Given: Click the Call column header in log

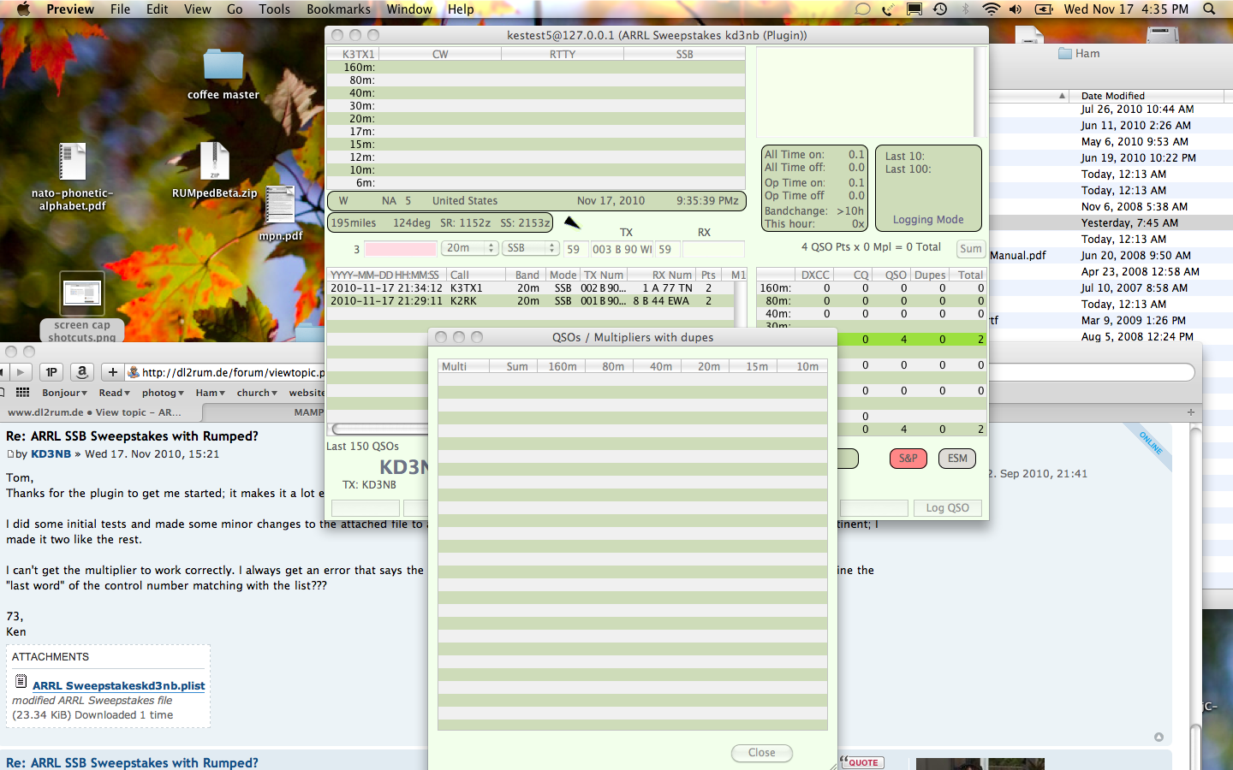Looking at the screenshot, I should coord(478,275).
